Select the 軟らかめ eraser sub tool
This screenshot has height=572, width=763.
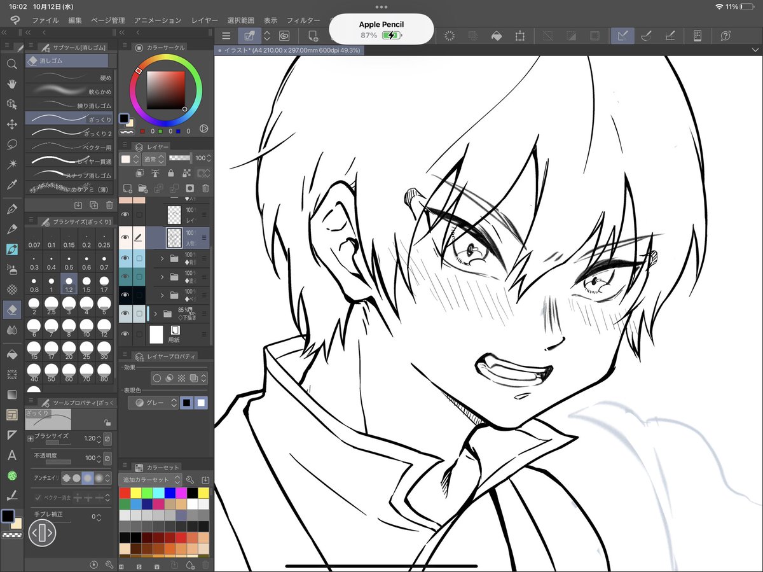(x=69, y=90)
